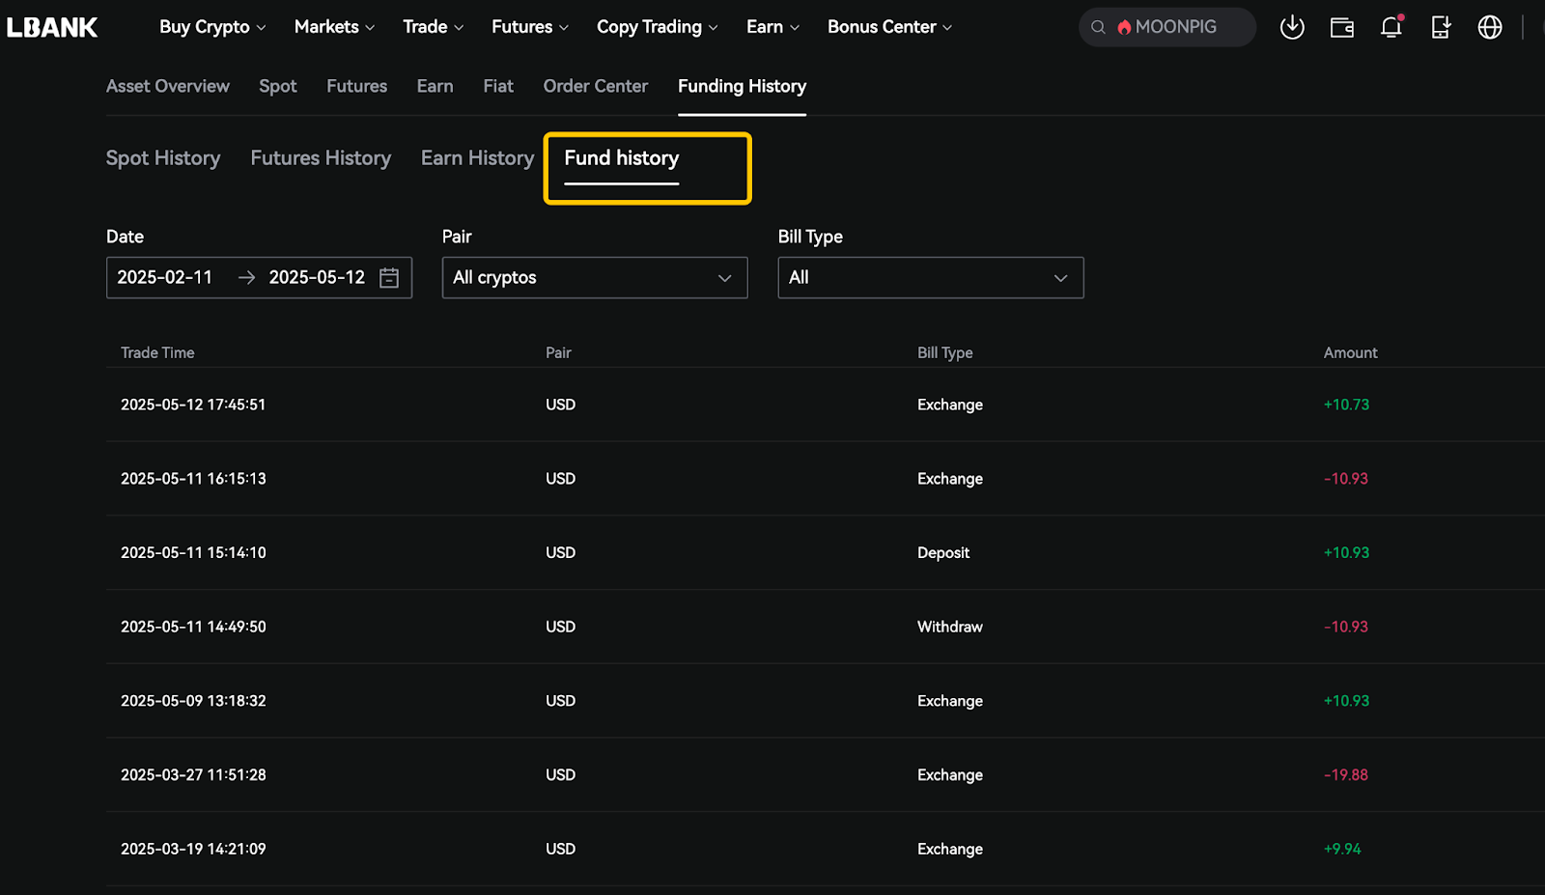The height and width of the screenshot is (895, 1545).
Task: Click the end date 2025-05-12 field
Action: 317,278
